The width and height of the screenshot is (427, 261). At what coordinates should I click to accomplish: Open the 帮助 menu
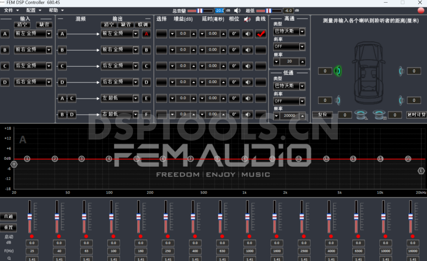pyautogui.click(x=56, y=10)
